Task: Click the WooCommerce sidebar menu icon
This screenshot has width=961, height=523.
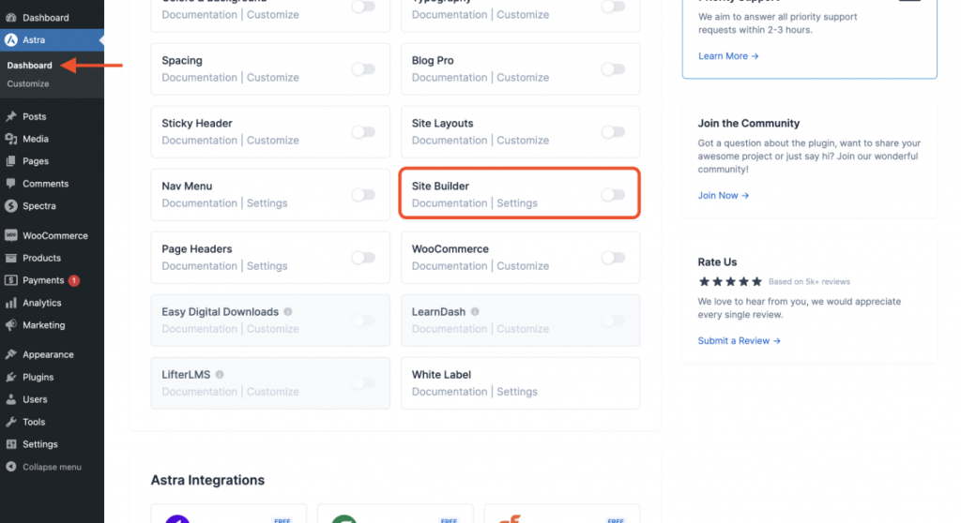Action: click(x=11, y=235)
